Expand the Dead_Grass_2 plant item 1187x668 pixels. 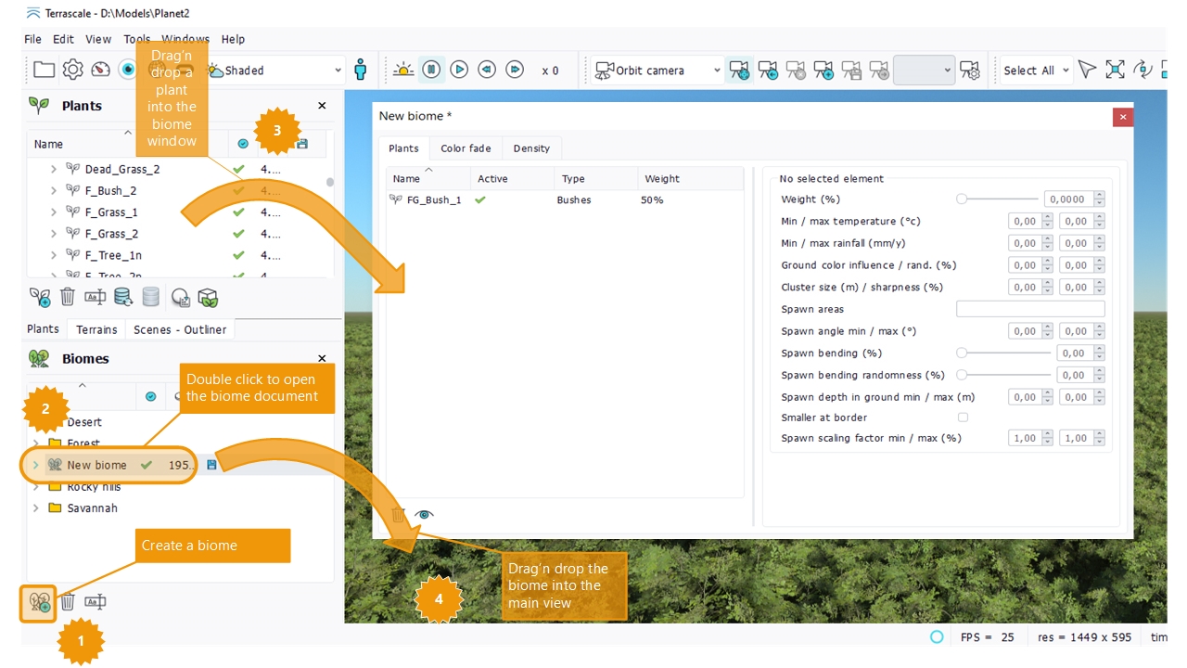click(x=54, y=170)
